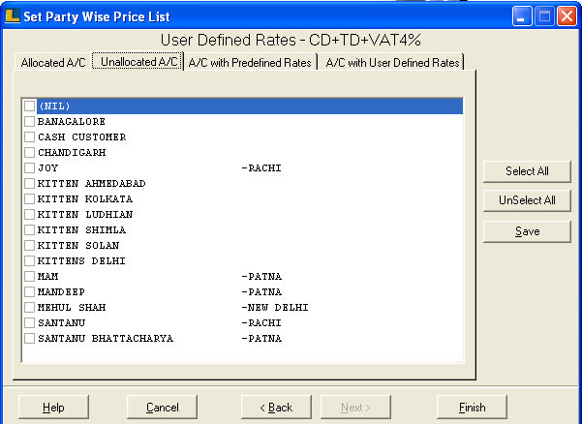Click -PATNA beside MANDEEP

coord(261,292)
